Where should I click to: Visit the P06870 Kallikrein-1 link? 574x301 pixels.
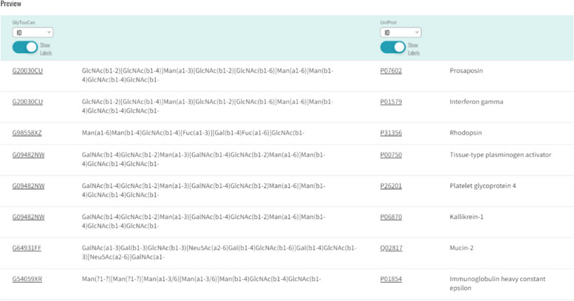coord(391,217)
